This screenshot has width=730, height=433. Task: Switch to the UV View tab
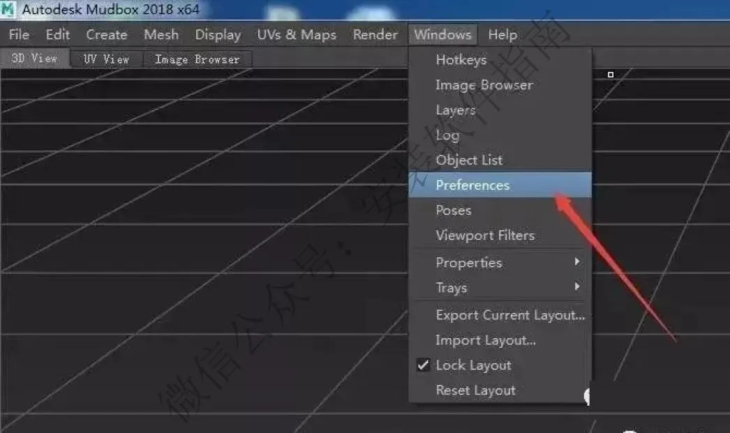pos(106,59)
